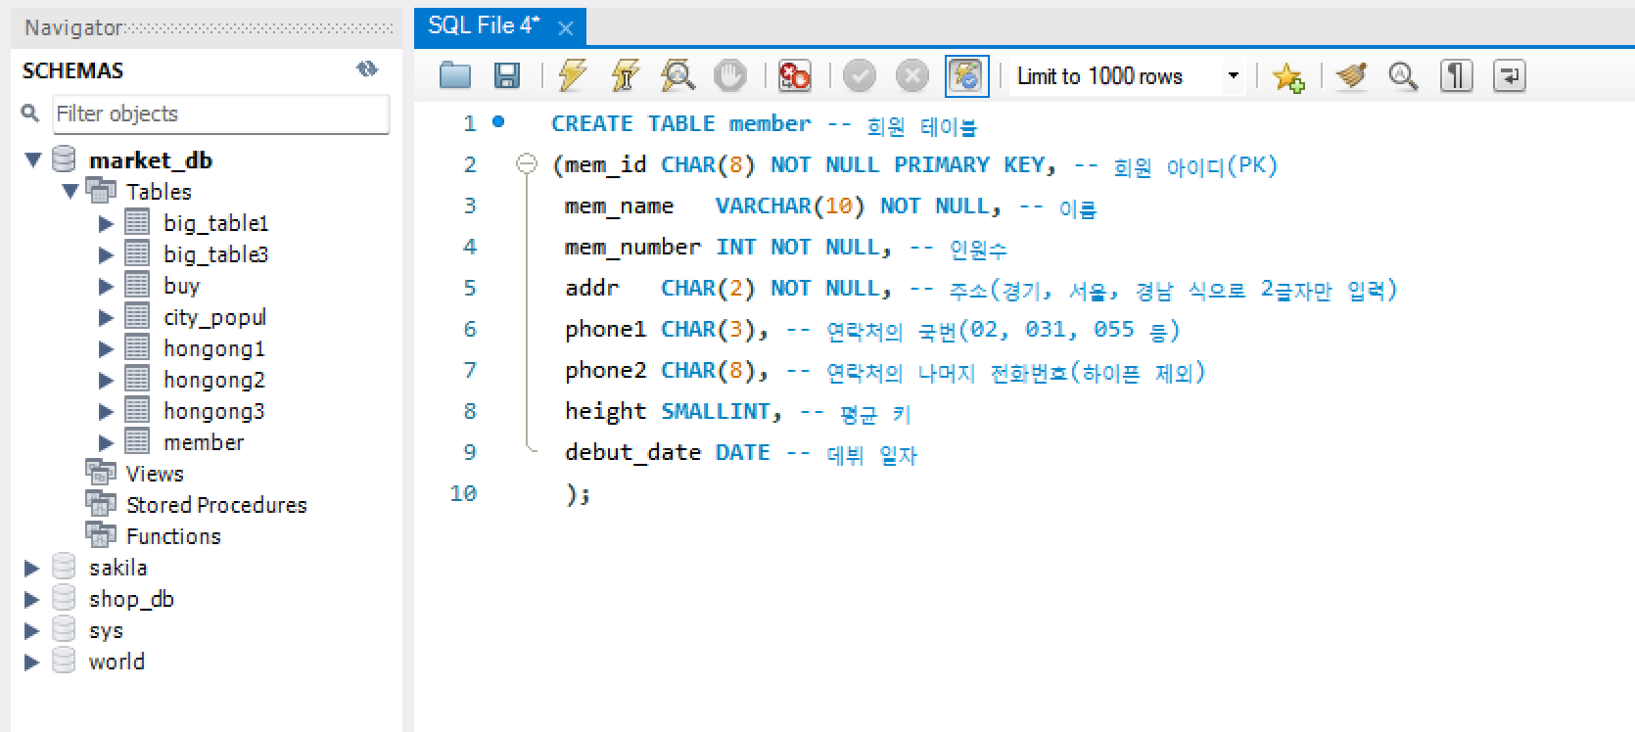Viewport: 1635px width, 732px height.
Task: Select buy table in the tree
Action: (182, 286)
